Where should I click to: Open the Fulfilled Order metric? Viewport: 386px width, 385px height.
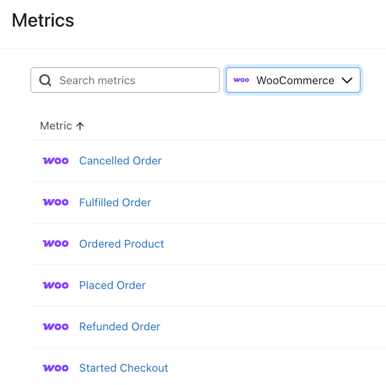coord(115,202)
